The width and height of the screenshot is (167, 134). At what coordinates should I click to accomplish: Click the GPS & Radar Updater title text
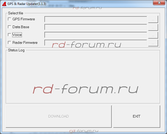[27, 4]
